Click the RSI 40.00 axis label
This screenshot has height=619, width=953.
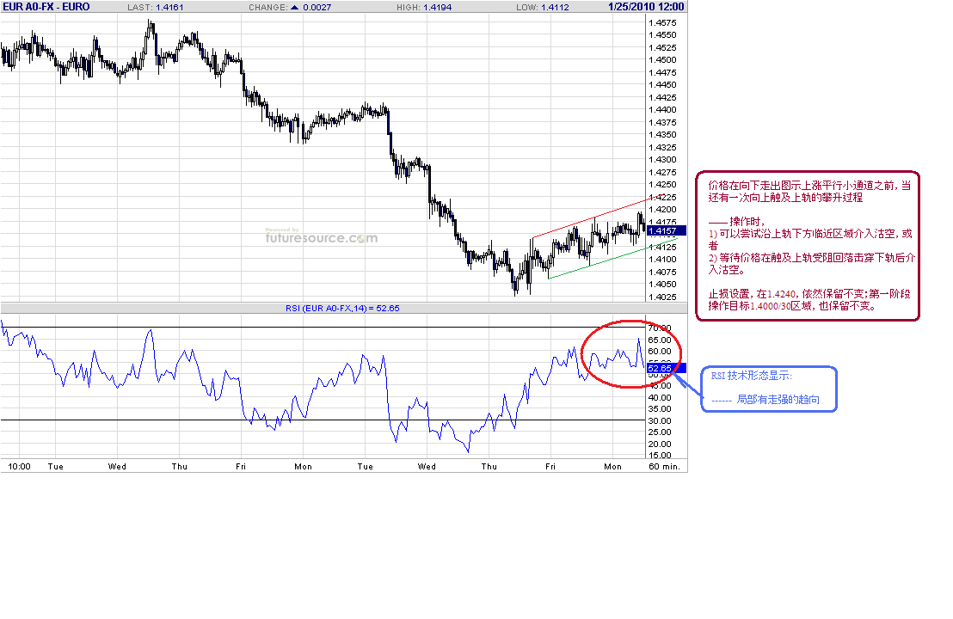[x=660, y=398]
